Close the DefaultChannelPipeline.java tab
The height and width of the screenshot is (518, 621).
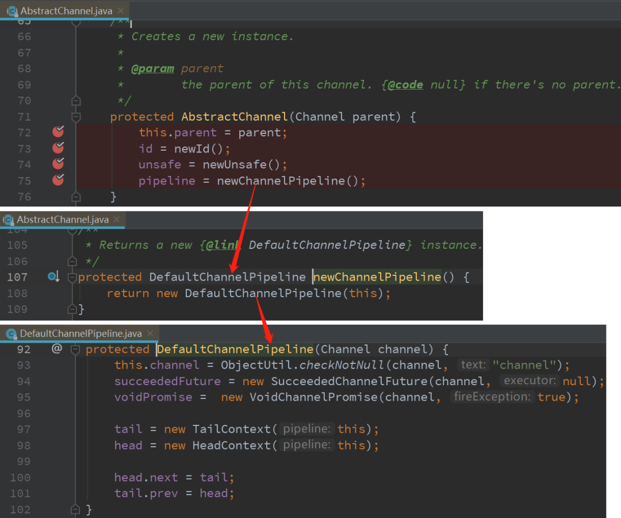pos(151,333)
